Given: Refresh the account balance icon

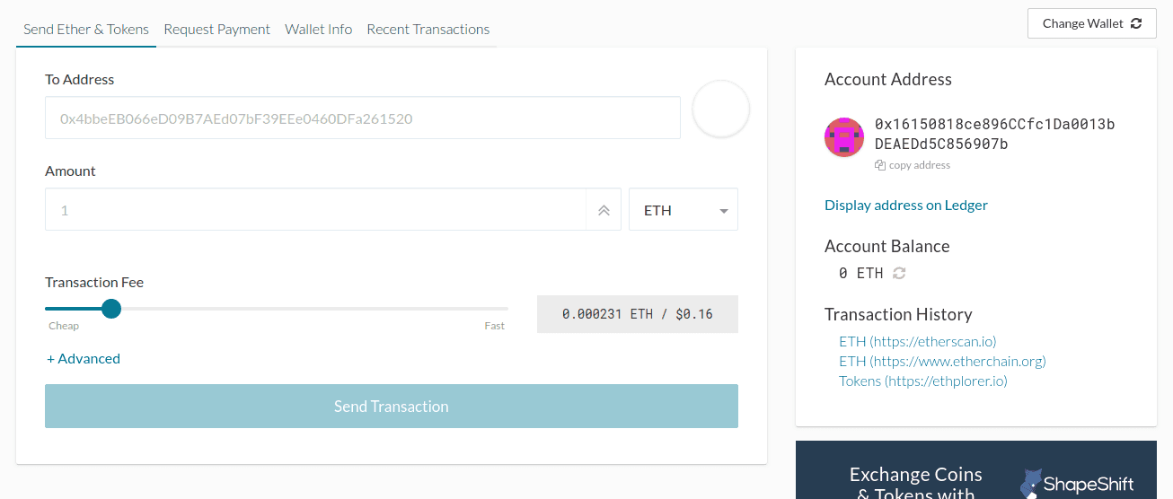Looking at the screenshot, I should click(899, 273).
